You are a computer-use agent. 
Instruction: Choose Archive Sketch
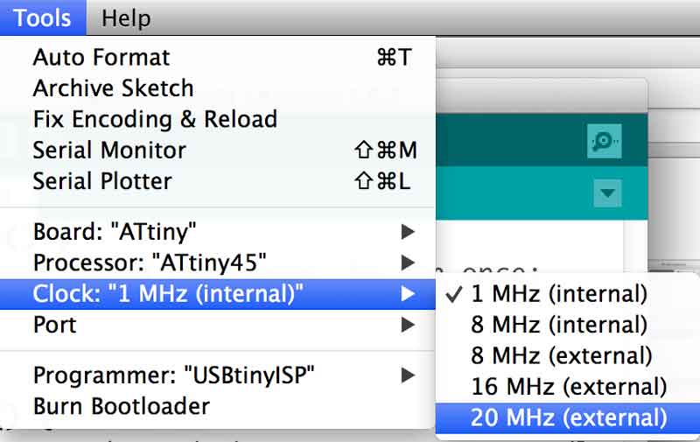pos(217,88)
